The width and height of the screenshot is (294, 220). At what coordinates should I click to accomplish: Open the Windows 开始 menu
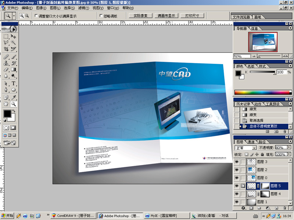[7, 216]
